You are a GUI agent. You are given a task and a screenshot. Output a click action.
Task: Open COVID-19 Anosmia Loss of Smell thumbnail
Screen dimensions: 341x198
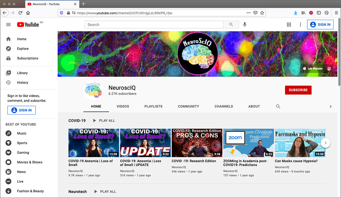pyautogui.click(x=94, y=143)
